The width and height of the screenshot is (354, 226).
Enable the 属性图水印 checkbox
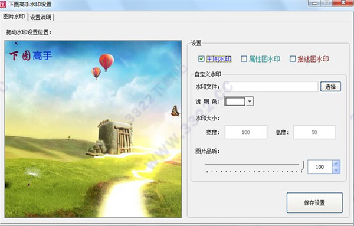(x=244, y=59)
